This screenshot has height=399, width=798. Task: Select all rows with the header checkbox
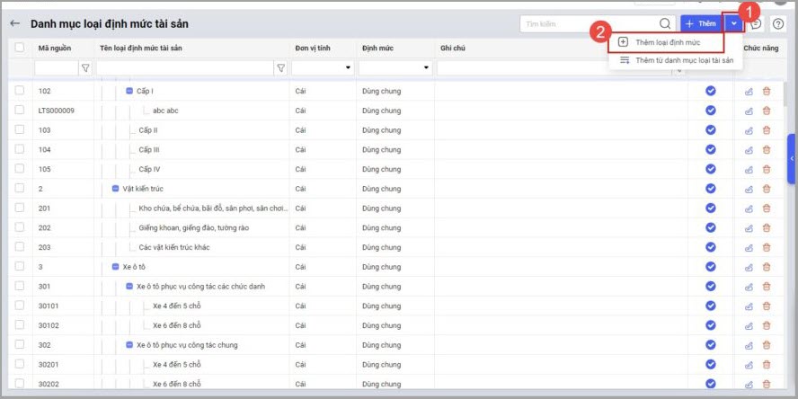click(20, 47)
